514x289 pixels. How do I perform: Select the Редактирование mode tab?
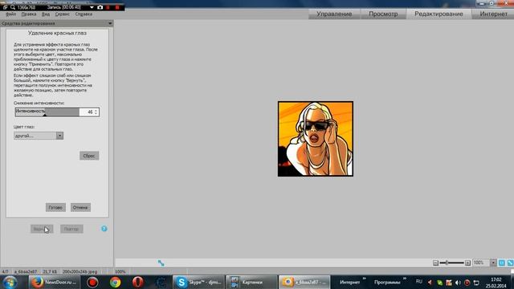[439, 14]
